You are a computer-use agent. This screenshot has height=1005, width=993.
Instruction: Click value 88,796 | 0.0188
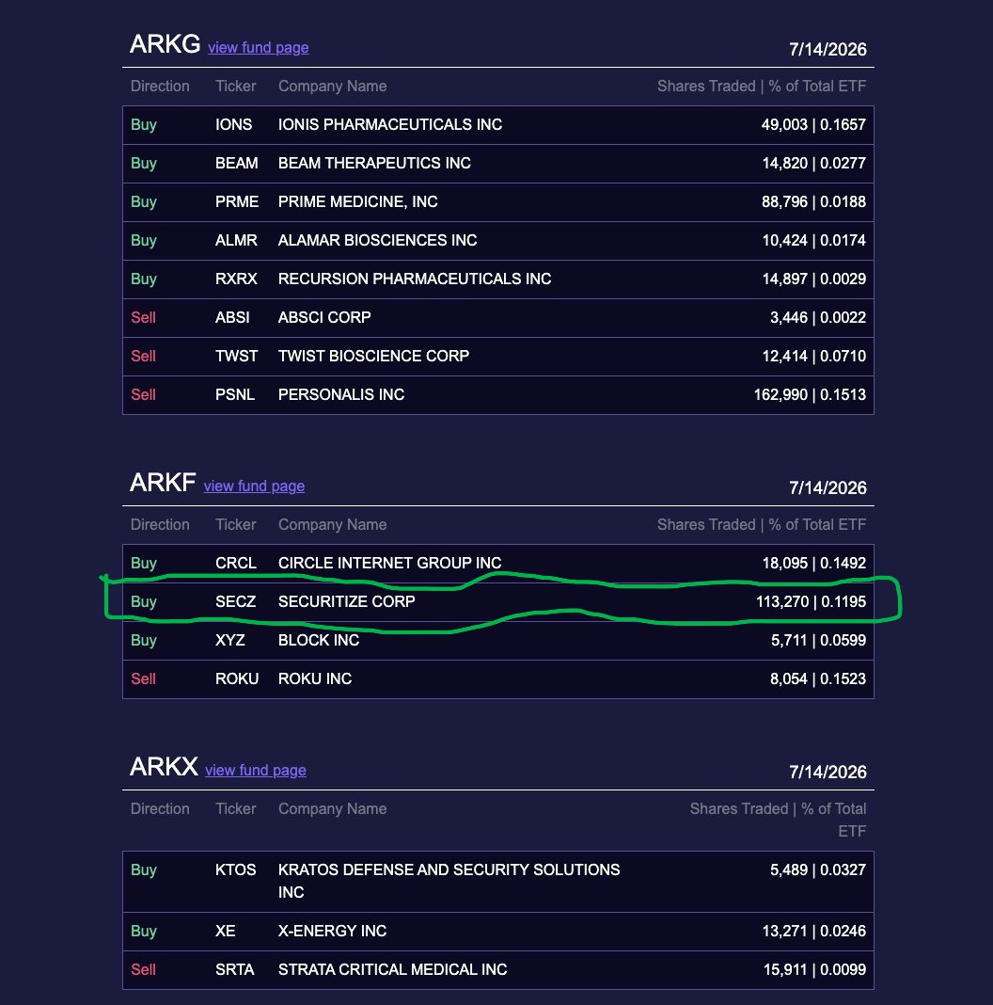pyautogui.click(x=813, y=201)
